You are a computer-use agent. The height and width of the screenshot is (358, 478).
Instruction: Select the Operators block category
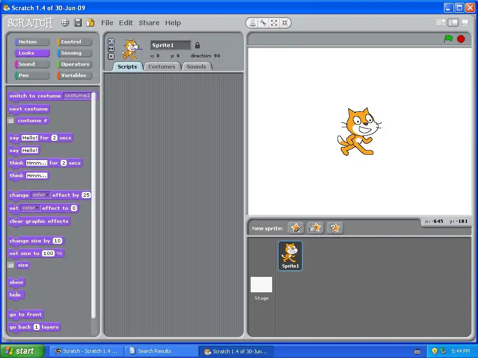74,64
